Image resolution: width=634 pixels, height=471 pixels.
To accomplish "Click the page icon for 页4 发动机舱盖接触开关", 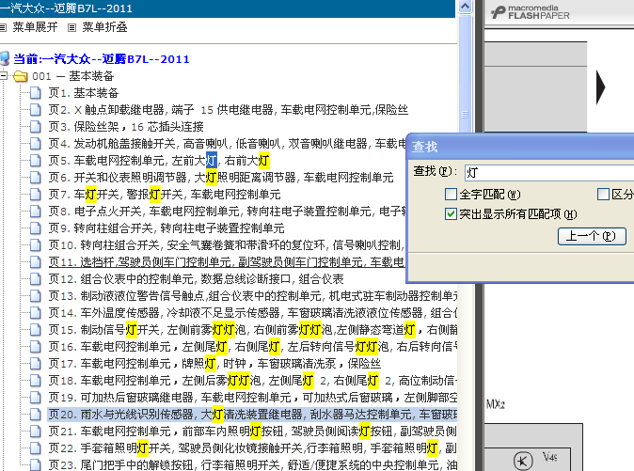I will pos(36,144).
